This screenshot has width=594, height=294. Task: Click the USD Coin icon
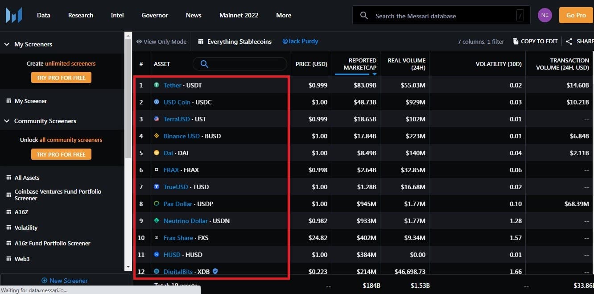[x=157, y=102]
